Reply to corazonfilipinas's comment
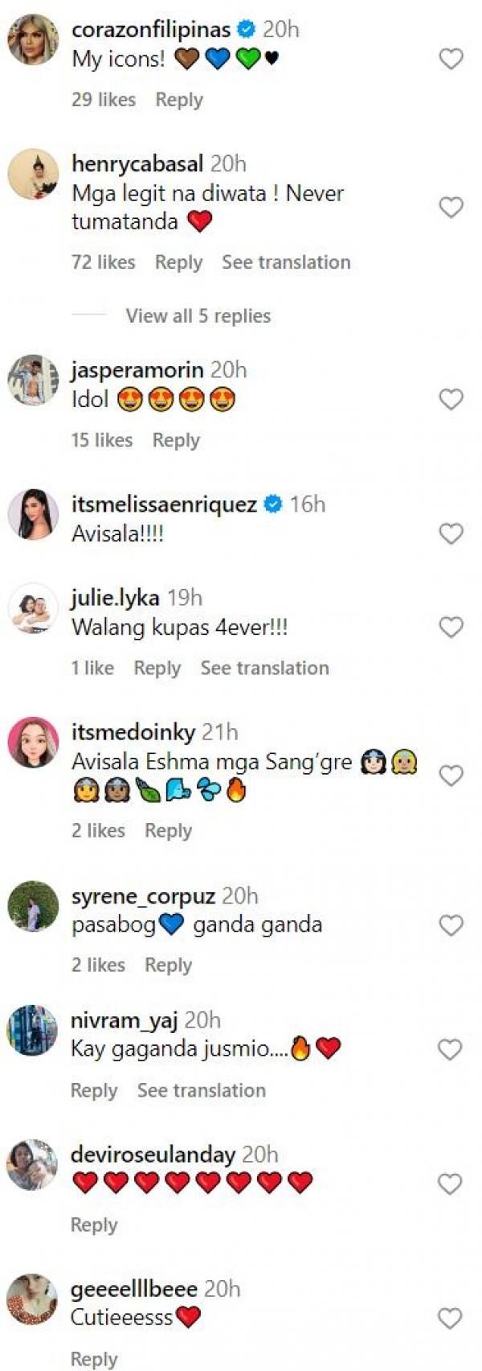The width and height of the screenshot is (482, 1371). [x=179, y=100]
